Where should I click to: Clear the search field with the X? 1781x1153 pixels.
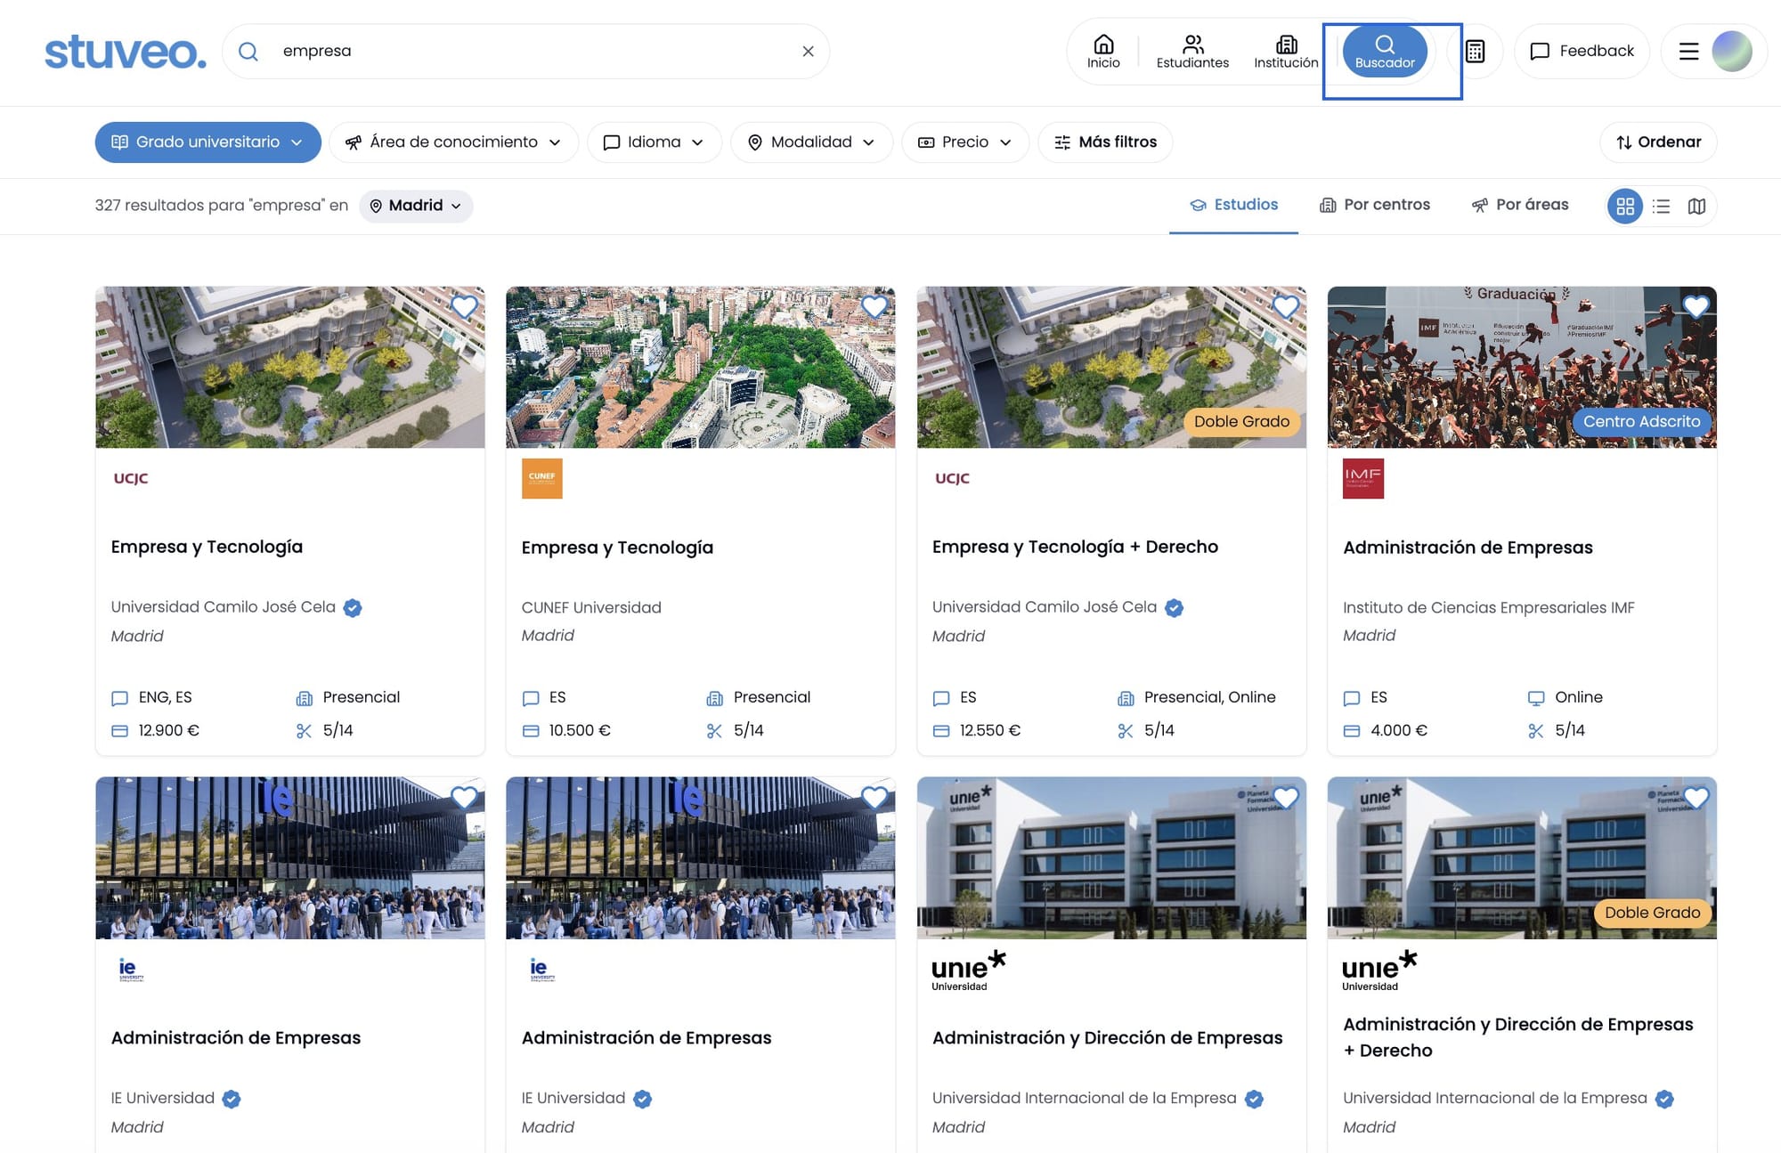(808, 52)
